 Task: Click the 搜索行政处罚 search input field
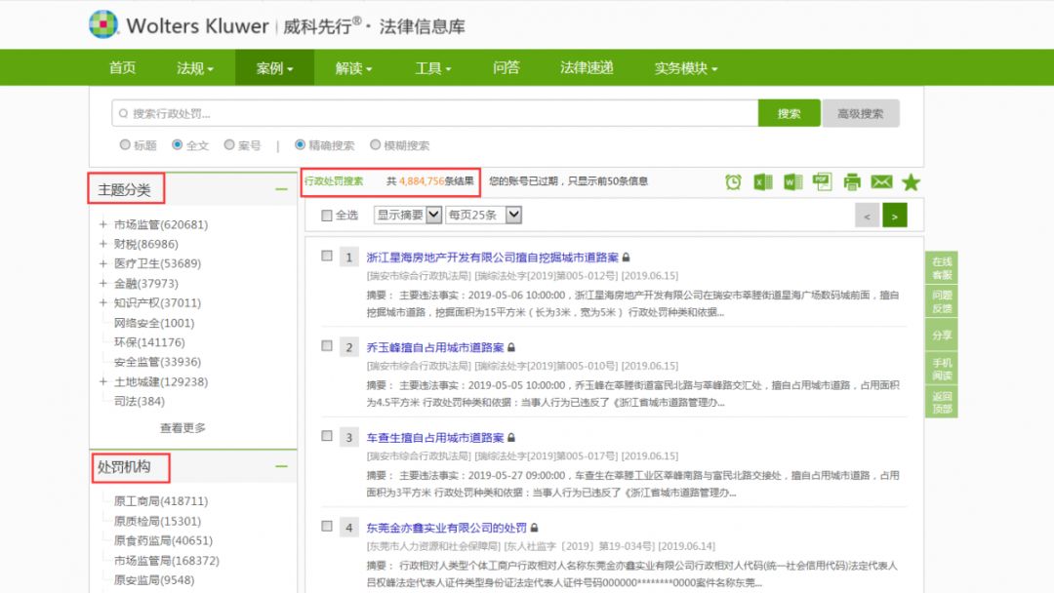click(x=434, y=114)
